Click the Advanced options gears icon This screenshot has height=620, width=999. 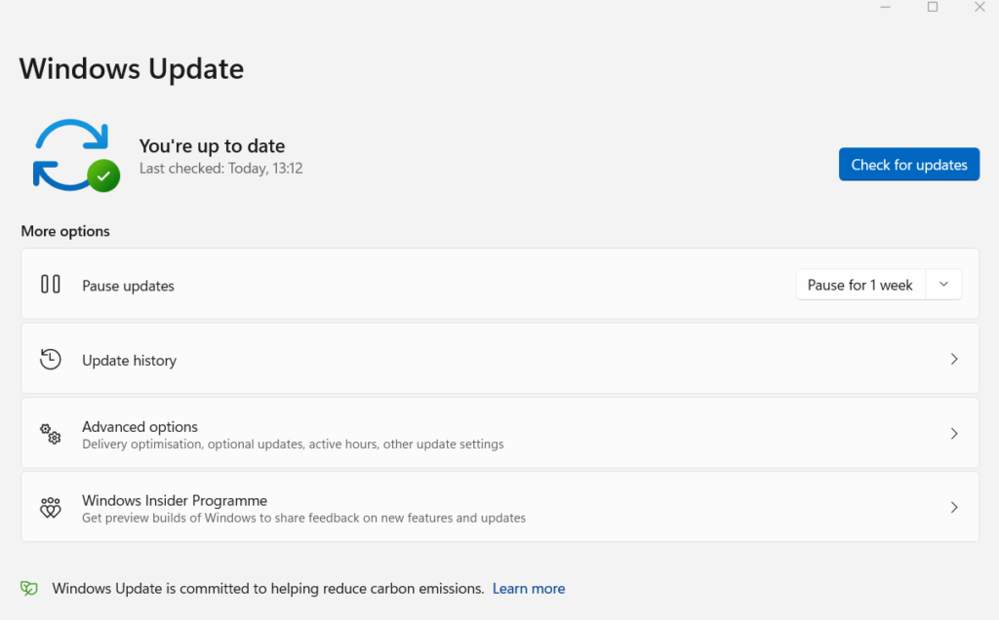click(x=51, y=434)
